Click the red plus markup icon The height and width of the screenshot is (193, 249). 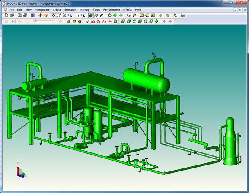click(x=110, y=22)
